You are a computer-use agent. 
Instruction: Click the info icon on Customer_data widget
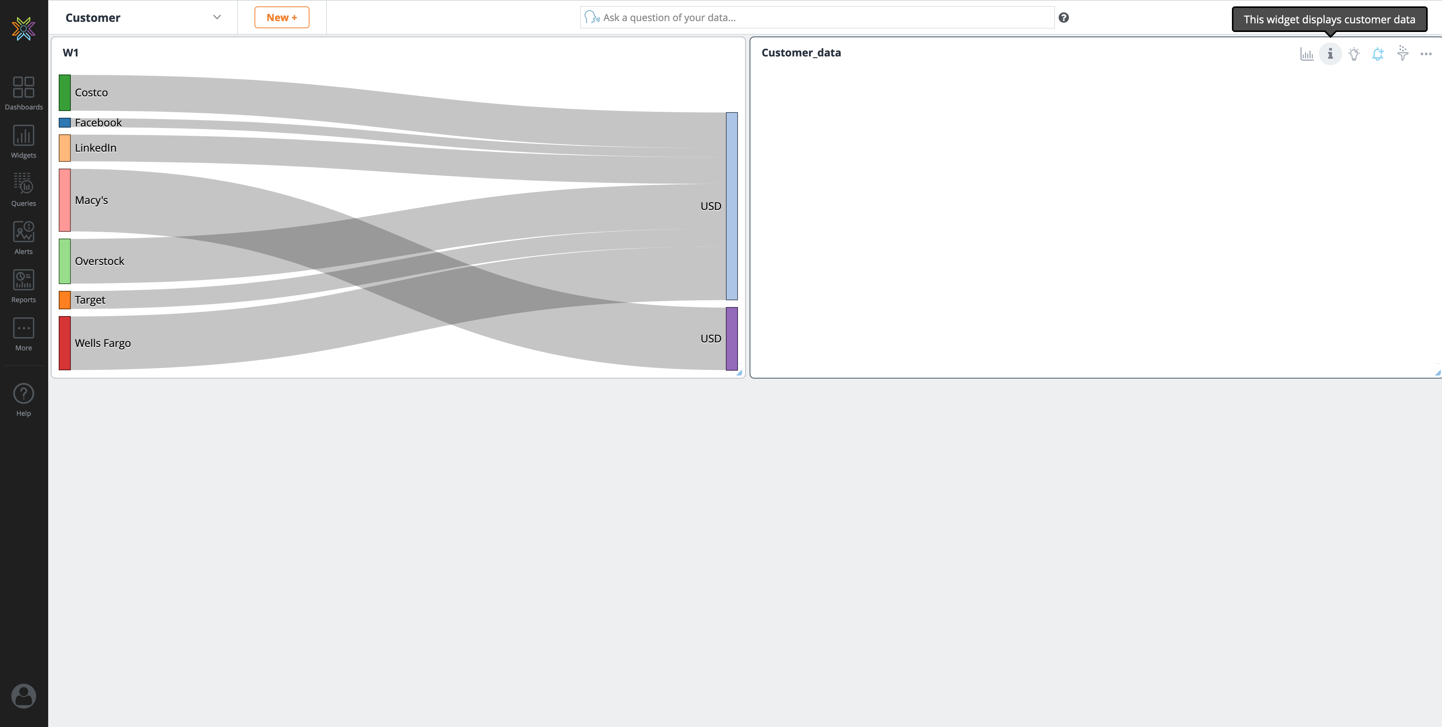click(x=1330, y=54)
